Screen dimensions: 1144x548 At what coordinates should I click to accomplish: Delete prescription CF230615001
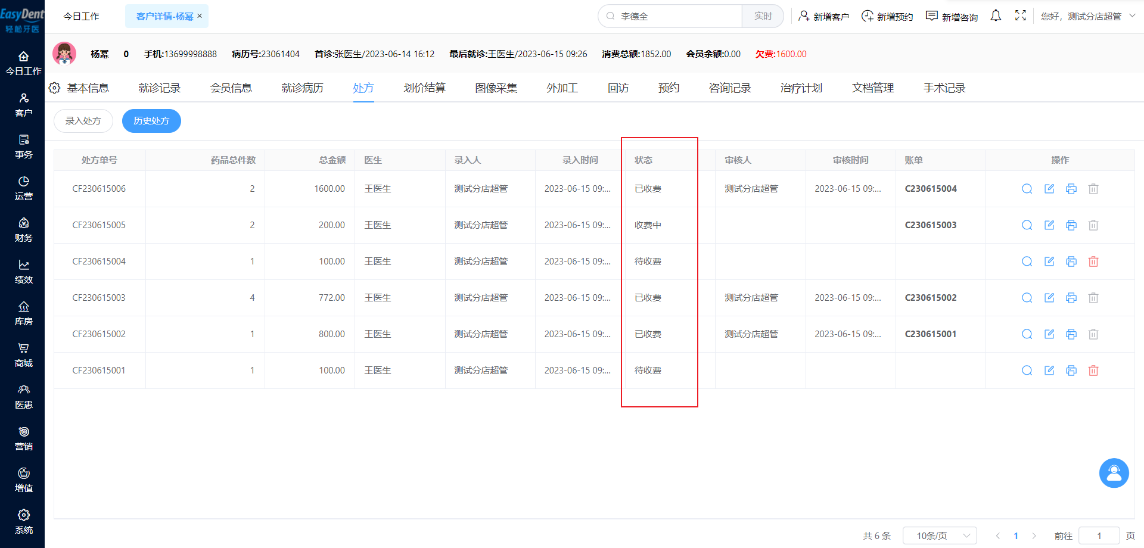(x=1093, y=370)
